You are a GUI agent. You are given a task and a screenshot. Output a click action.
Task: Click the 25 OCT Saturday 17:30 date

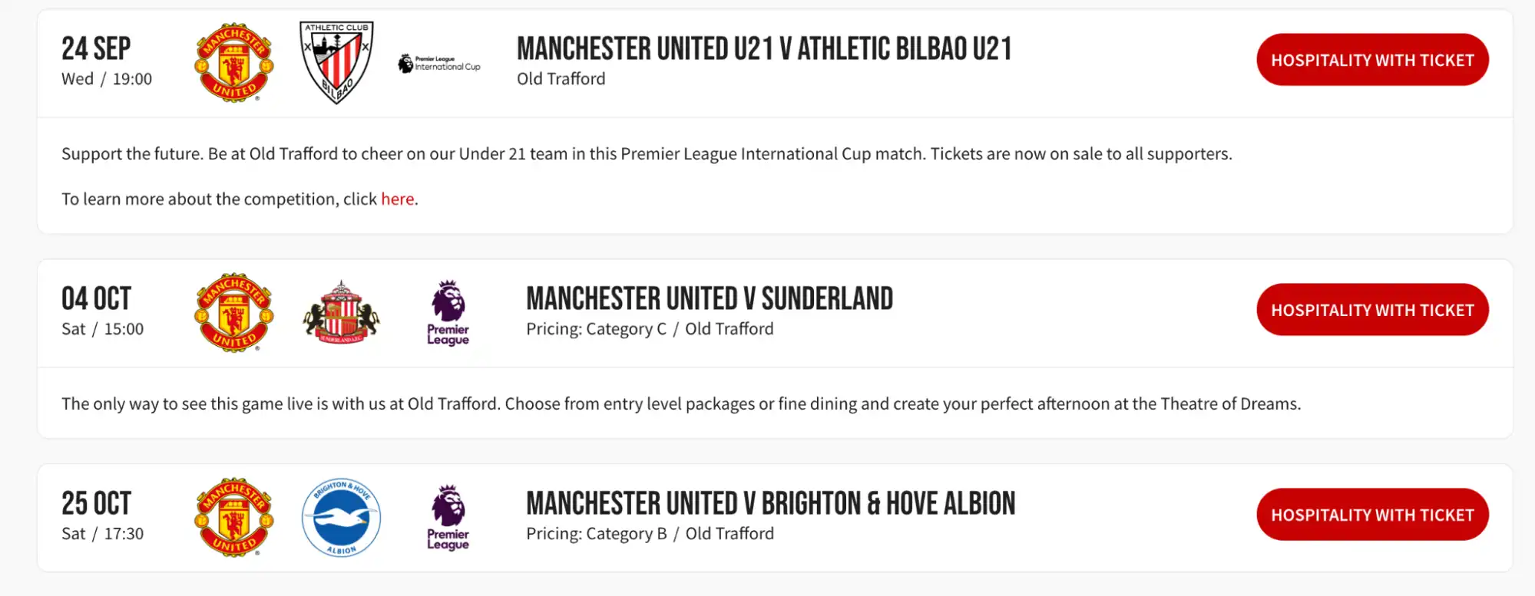(x=95, y=503)
